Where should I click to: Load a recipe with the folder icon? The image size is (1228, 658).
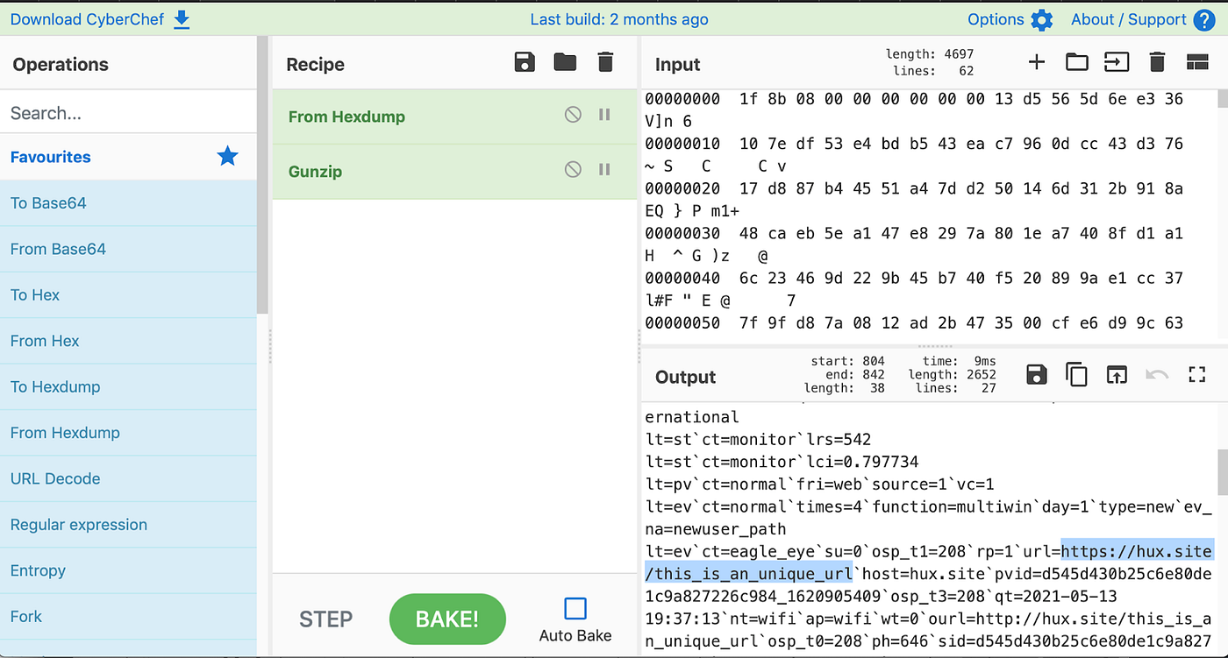tap(565, 61)
